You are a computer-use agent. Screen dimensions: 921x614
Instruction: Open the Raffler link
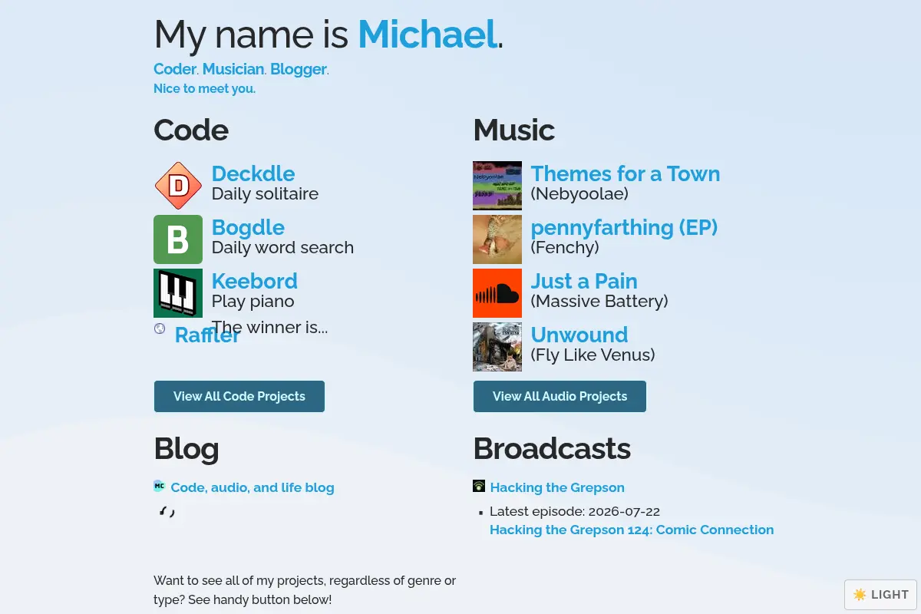[207, 335]
